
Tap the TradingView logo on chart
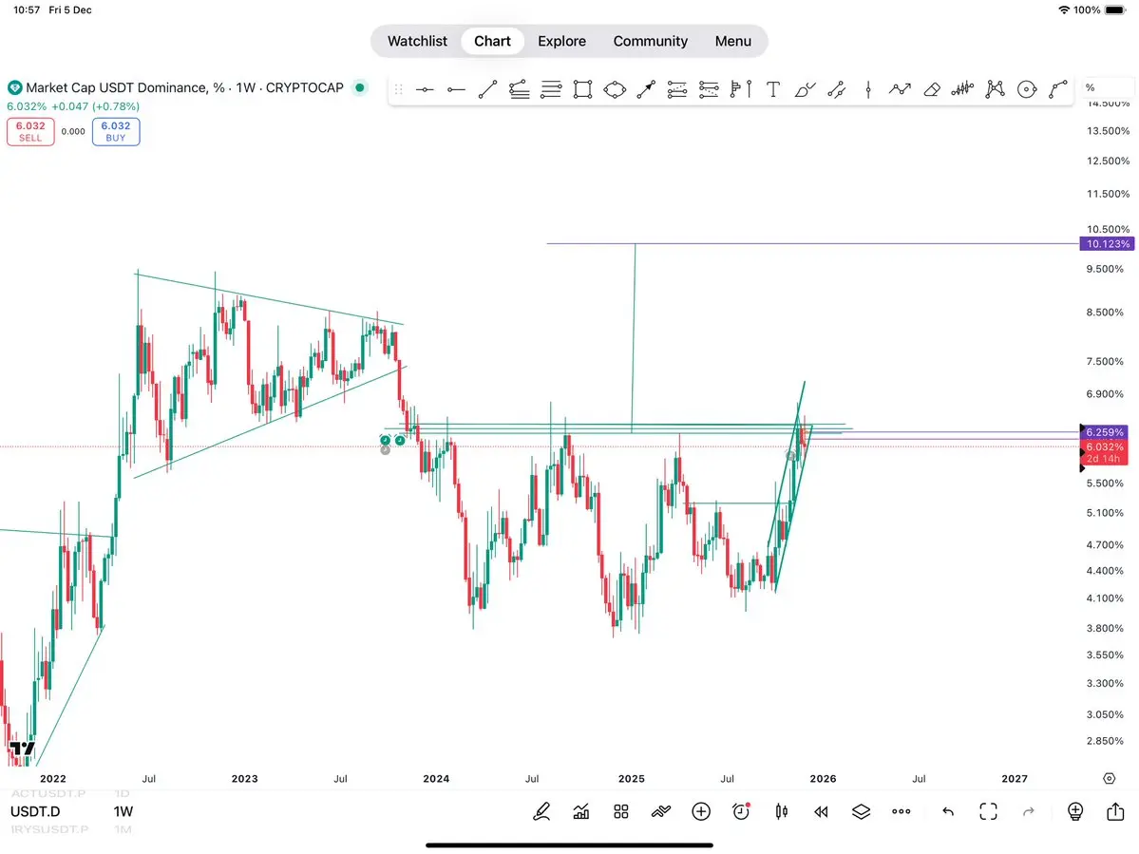pyautogui.click(x=22, y=749)
